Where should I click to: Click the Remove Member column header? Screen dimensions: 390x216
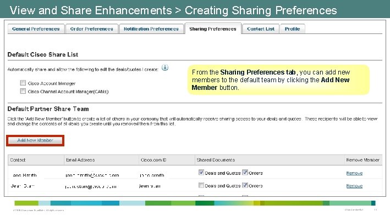(363, 160)
